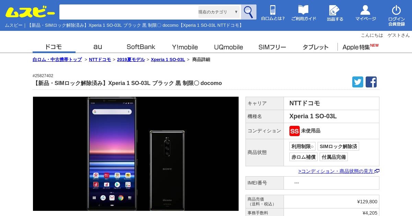Screen dimensions: 412x216
Task: Click the 未使用品 condition text
Action: click(311, 131)
